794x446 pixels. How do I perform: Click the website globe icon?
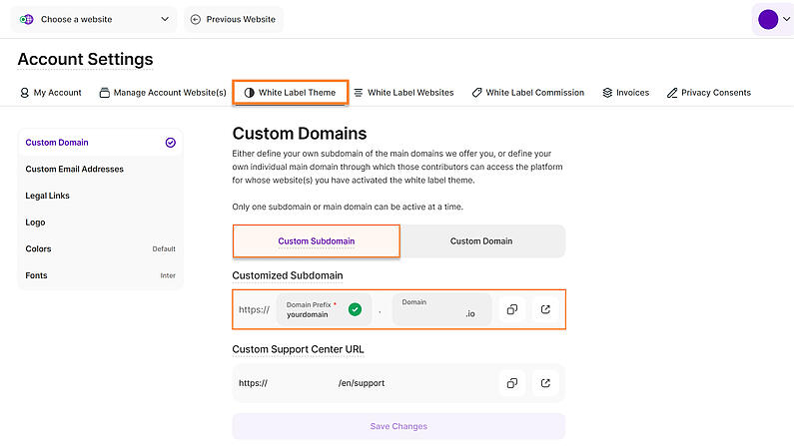26,19
